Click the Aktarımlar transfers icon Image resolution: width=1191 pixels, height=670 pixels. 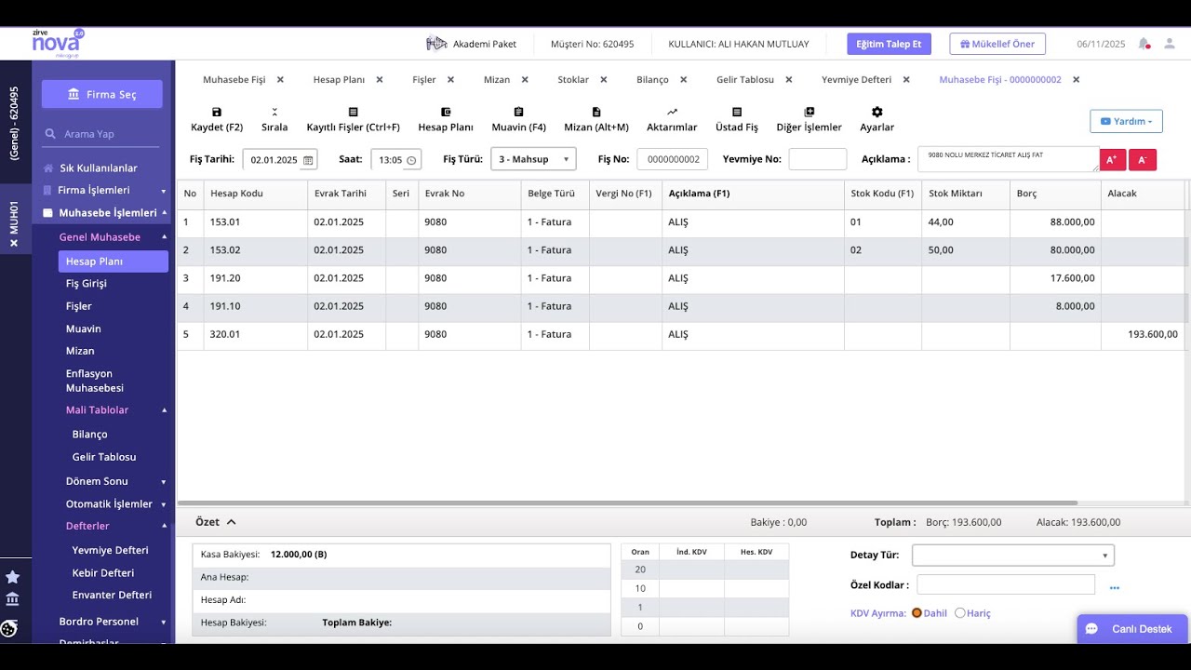click(672, 112)
